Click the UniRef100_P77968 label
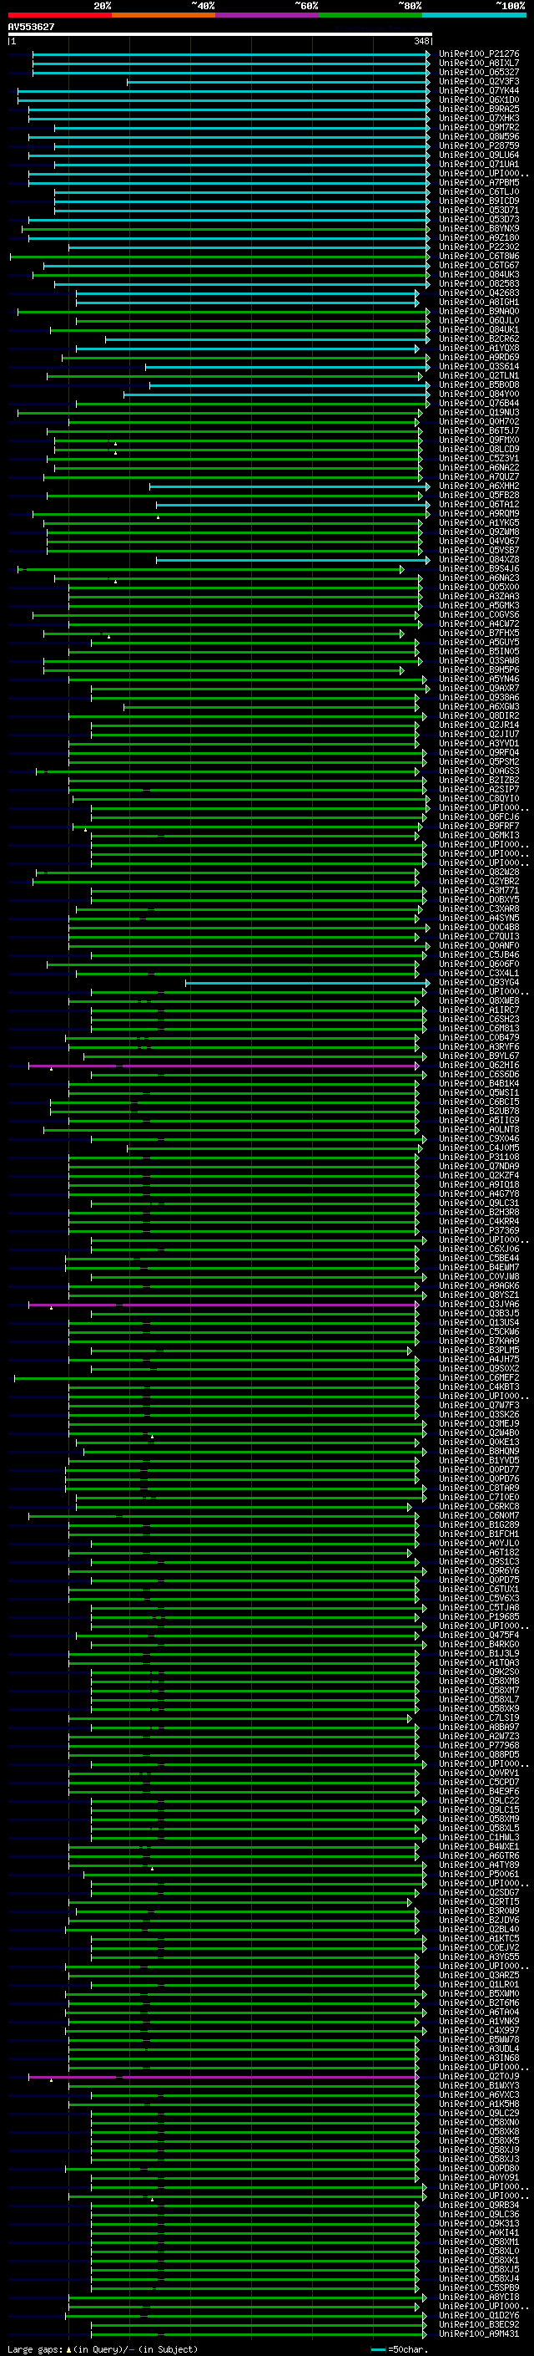 tap(478, 1745)
